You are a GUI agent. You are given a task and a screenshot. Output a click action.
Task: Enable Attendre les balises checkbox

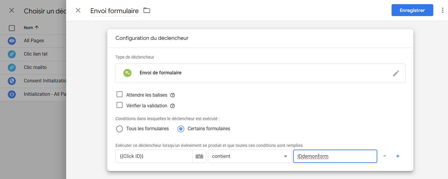[120, 95]
